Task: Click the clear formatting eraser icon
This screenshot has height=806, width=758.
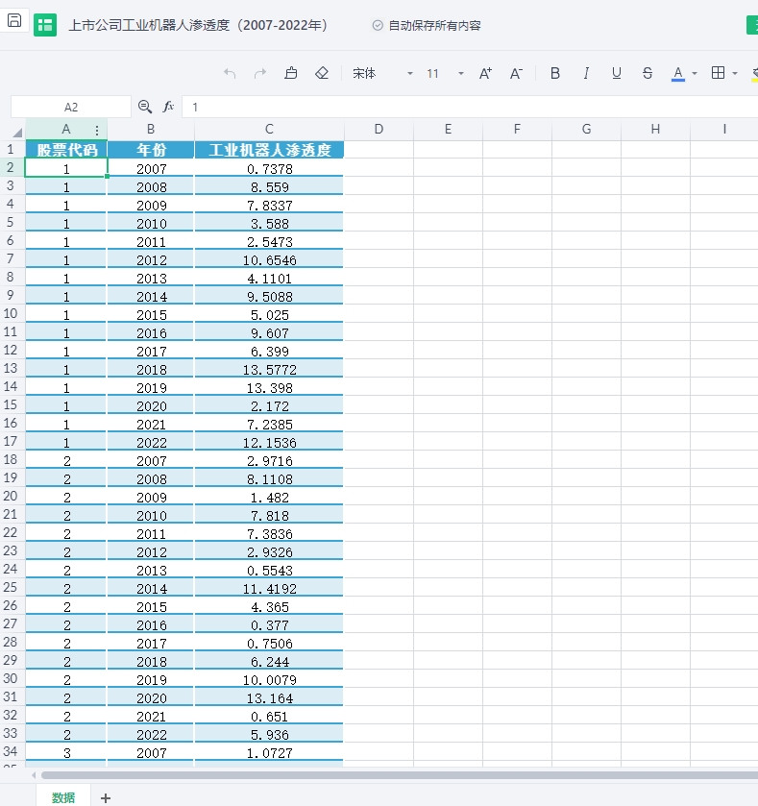Action: [x=322, y=73]
